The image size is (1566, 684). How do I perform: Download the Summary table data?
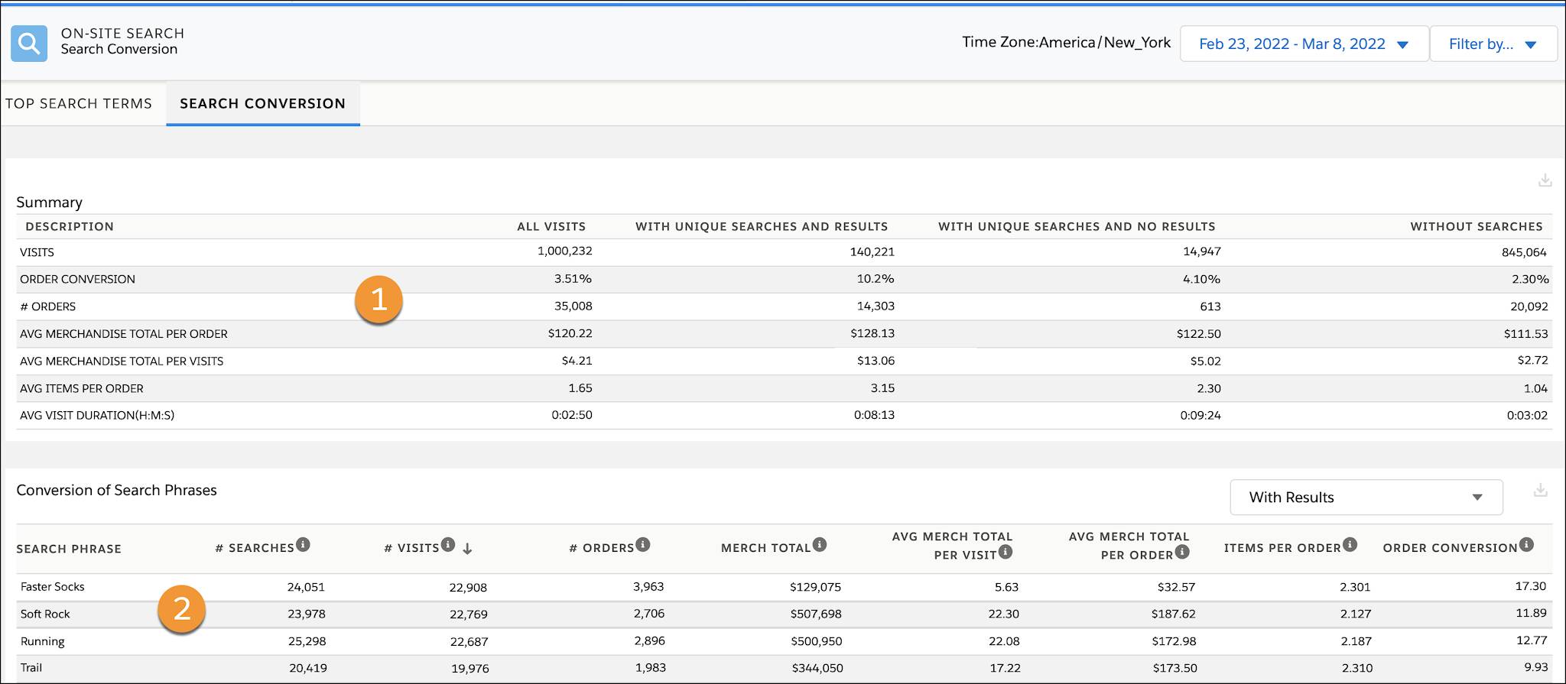click(1545, 180)
